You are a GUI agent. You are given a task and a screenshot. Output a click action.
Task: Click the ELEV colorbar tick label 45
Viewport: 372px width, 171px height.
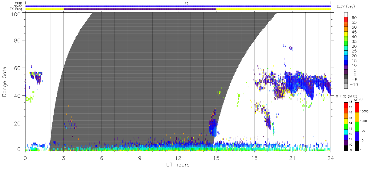pos(354,32)
